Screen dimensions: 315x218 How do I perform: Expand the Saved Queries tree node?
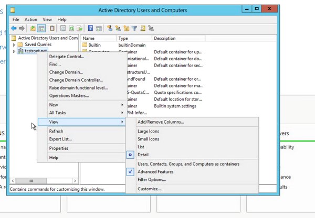14,45
